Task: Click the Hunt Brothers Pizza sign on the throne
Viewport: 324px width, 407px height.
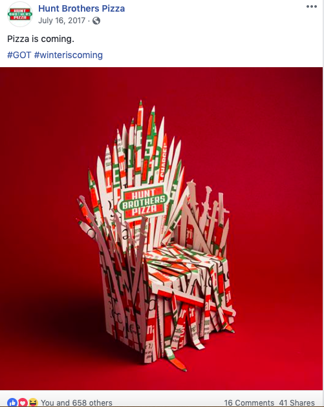Action: click(143, 202)
